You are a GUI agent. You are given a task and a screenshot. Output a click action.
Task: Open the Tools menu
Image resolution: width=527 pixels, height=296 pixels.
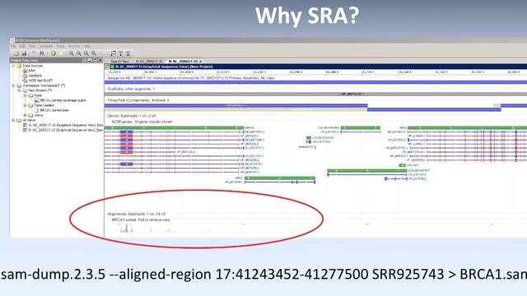point(60,46)
